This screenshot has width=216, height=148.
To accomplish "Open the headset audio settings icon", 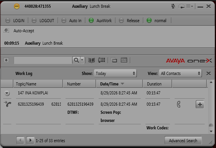I will pos(181,6).
